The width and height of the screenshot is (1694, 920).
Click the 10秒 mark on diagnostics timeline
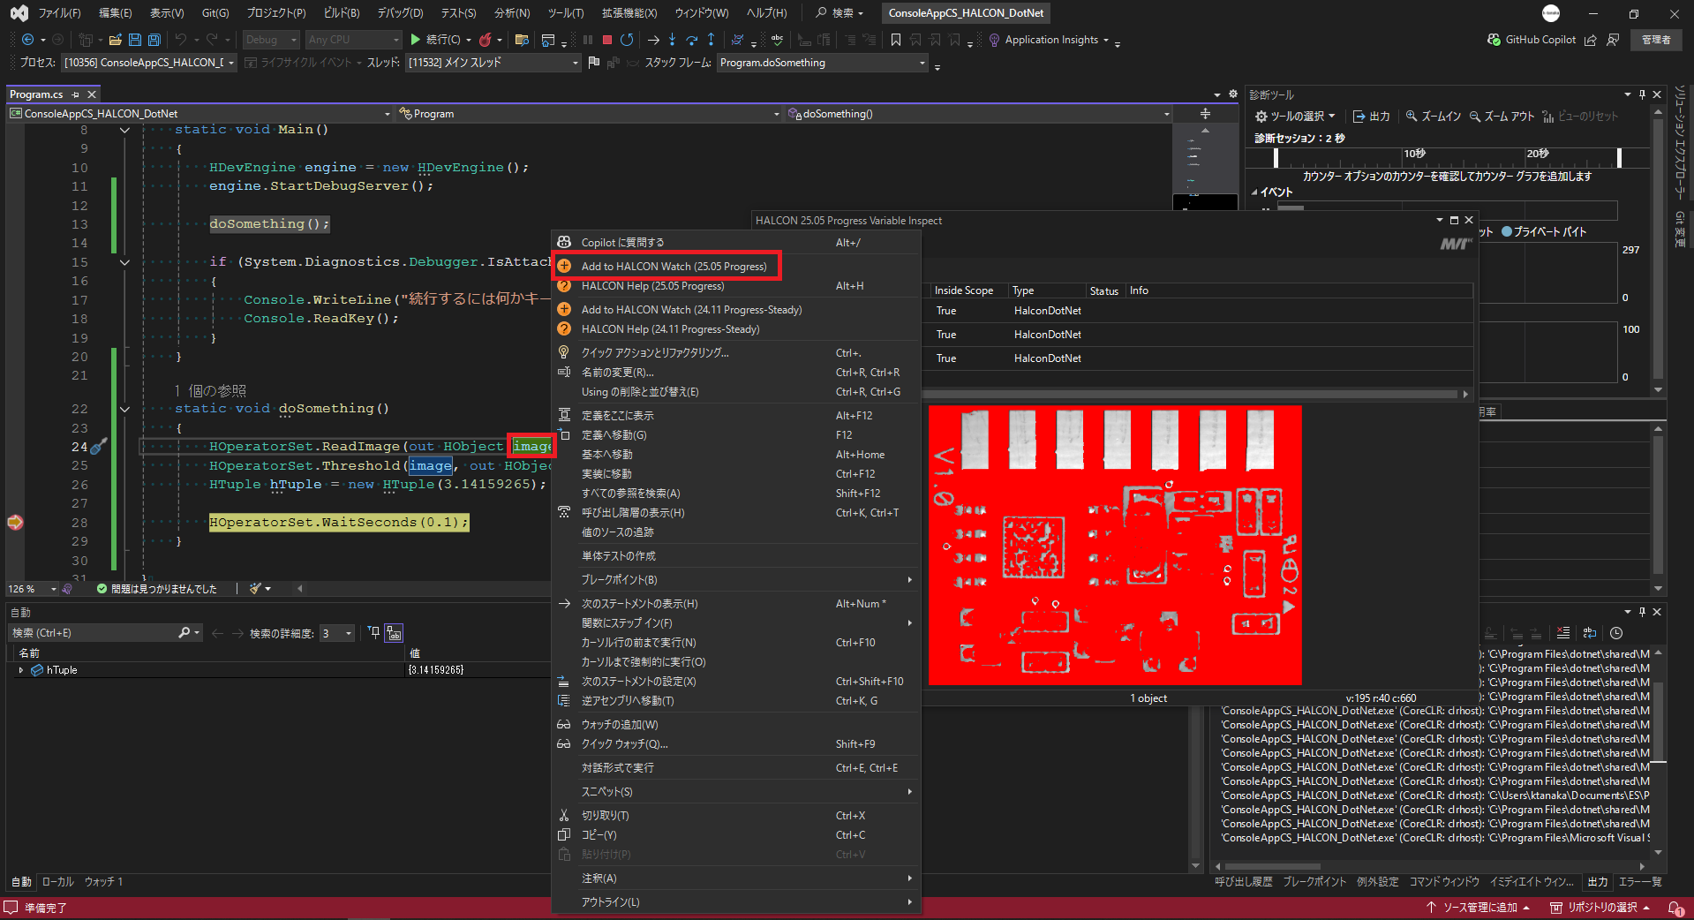(x=1414, y=154)
